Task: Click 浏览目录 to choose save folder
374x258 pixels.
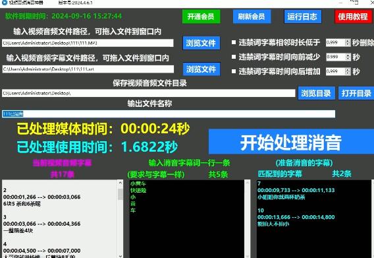Action: coord(316,93)
